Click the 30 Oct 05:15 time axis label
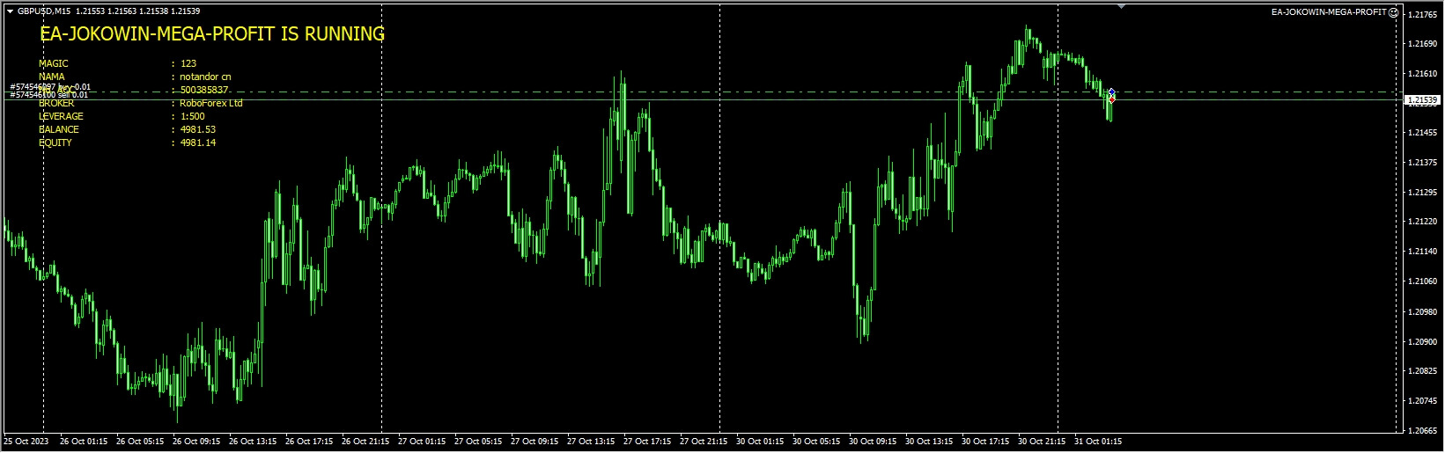The height and width of the screenshot is (453, 1445). [816, 442]
